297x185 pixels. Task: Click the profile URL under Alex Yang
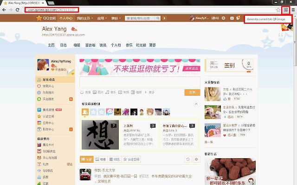(64, 35)
